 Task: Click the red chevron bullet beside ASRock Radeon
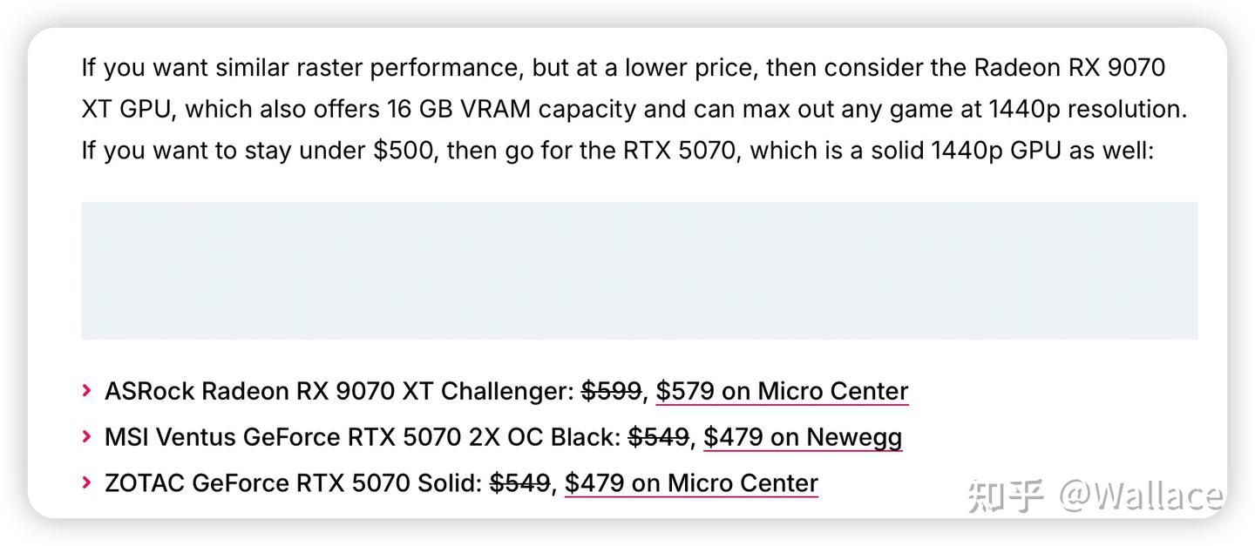coord(86,391)
